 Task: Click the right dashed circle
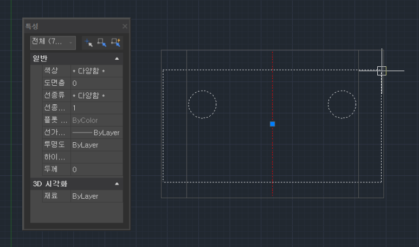pos(328,105)
